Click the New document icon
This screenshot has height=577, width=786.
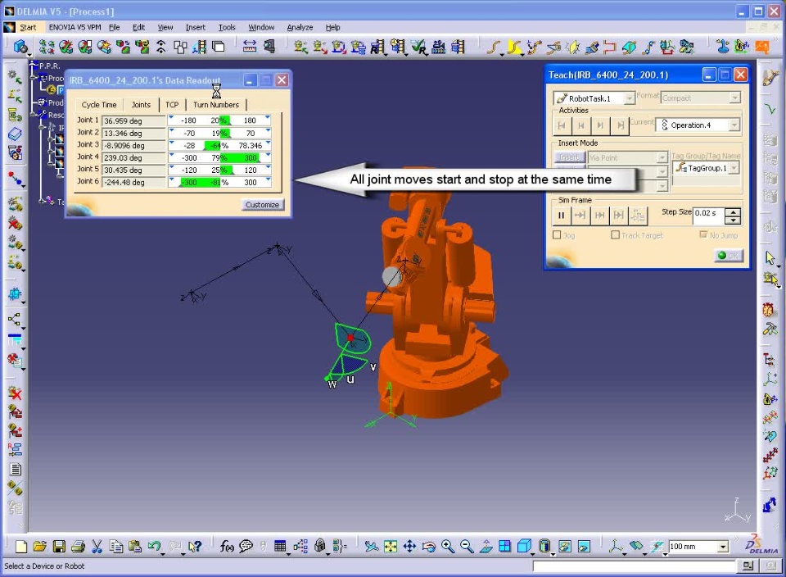click(x=21, y=547)
